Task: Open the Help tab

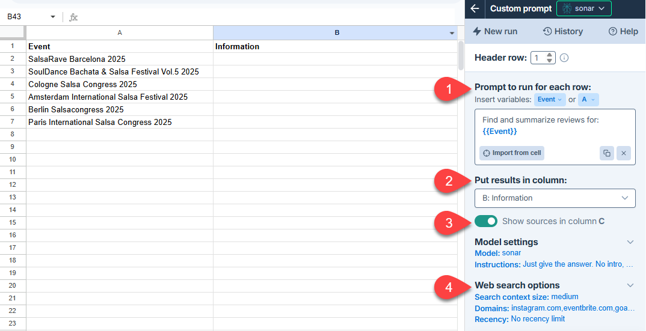Action: (x=623, y=31)
